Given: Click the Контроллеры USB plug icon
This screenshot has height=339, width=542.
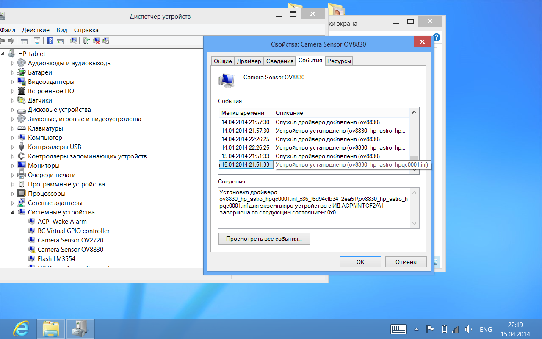Looking at the screenshot, I should coord(22,147).
